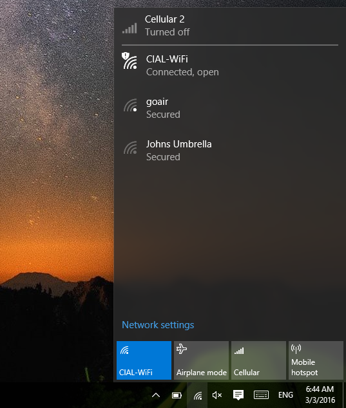This screenshot has width=346, height=408.
Task: Click the muted volume speaker icon
Action: coord(216,395)
